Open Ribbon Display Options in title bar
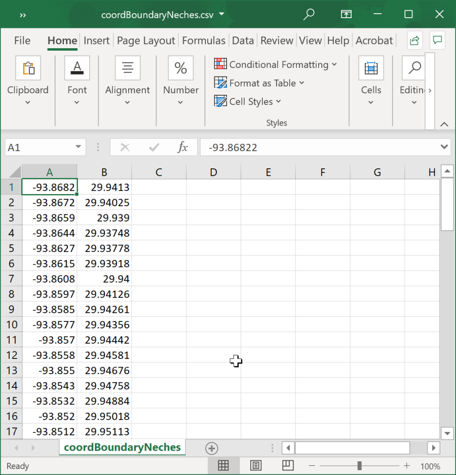Viewport: 456px width, 475px height. click(x=346, y=14)
